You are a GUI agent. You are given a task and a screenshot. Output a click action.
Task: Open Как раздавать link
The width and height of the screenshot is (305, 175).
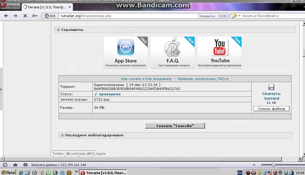pos(159,79)
